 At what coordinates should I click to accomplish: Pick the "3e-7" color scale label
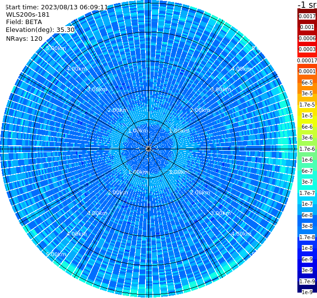[307, 182]
